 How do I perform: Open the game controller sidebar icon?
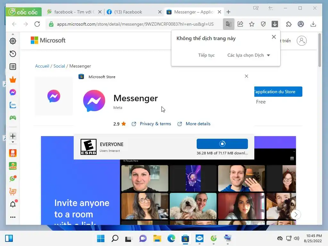13,118
